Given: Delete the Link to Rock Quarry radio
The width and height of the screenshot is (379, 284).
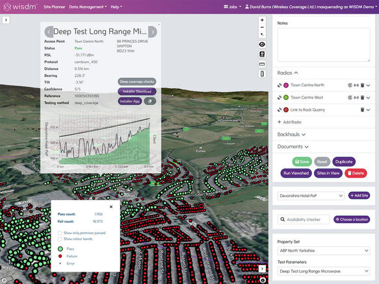Looking at the screenshot, I should click(362, 110).
